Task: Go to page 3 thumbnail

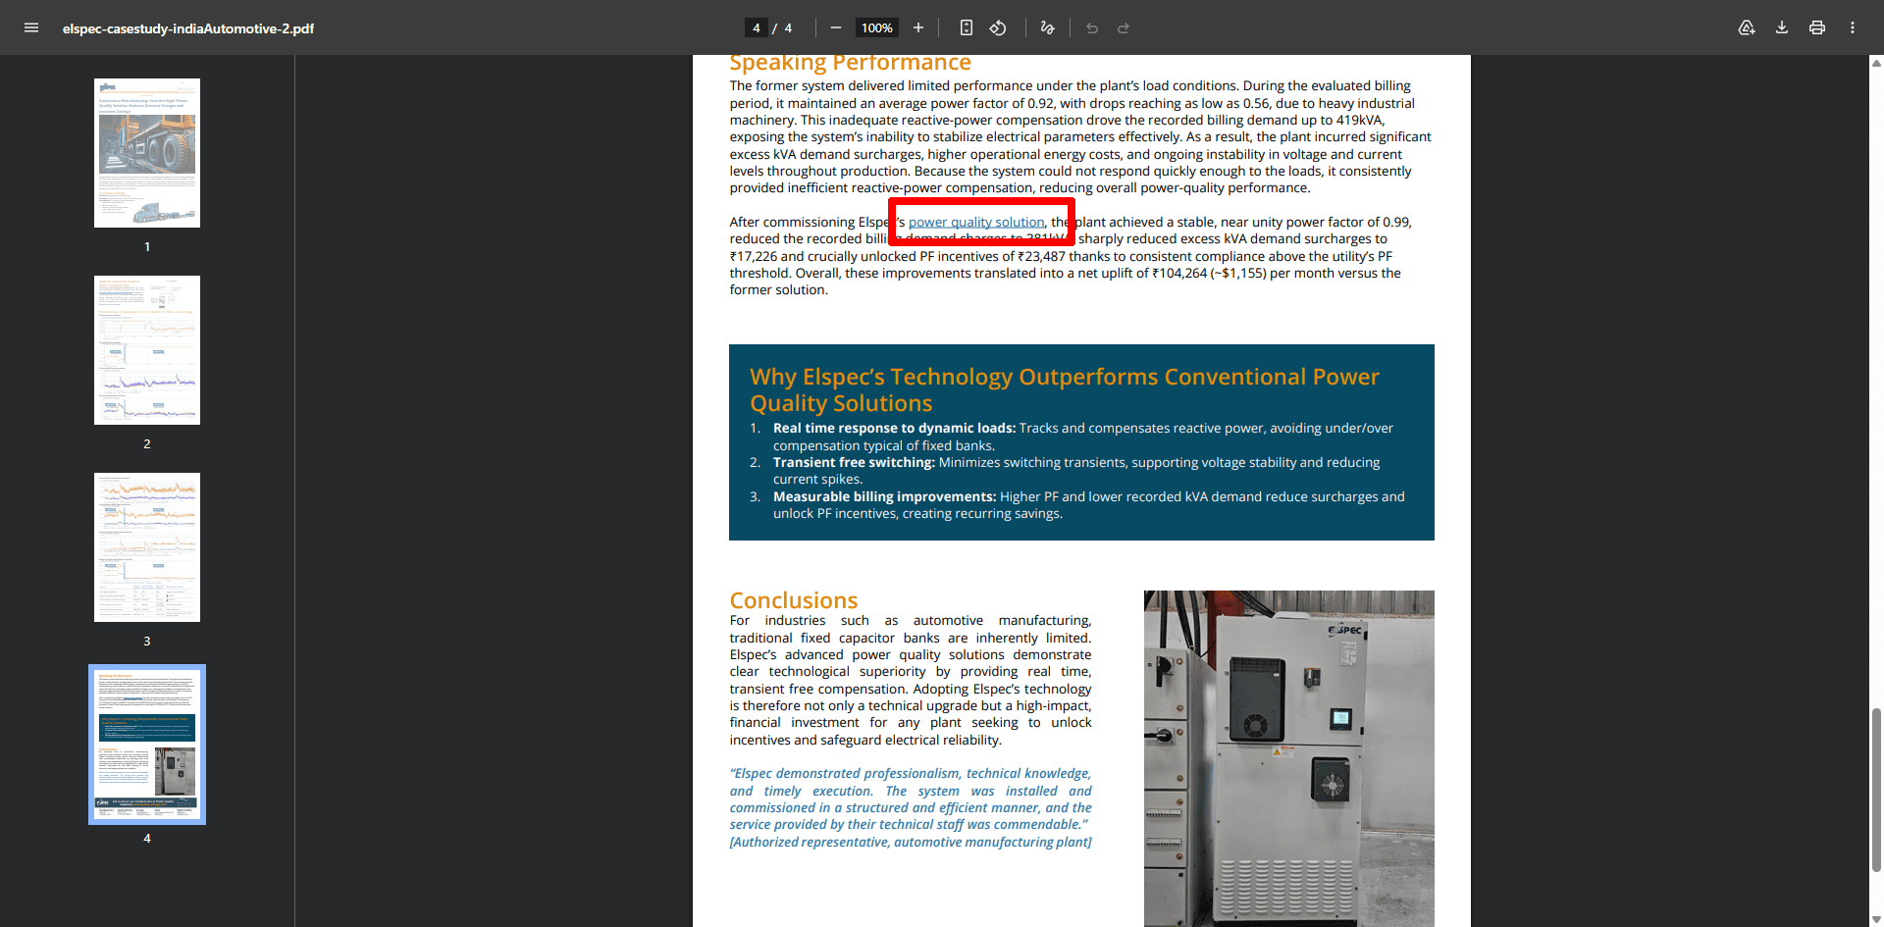Action: [147, 547]
